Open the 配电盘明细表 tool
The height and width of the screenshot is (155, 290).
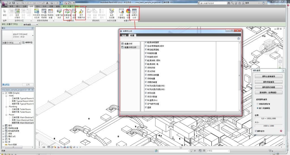pos(44,14)
